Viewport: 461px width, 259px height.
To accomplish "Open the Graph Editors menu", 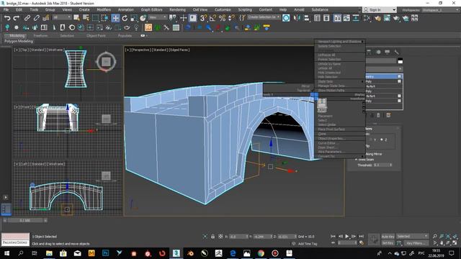I will [151, 9].
